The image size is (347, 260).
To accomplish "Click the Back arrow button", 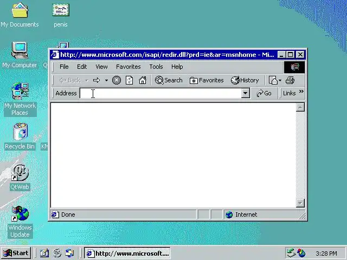I will pos(69,80).
